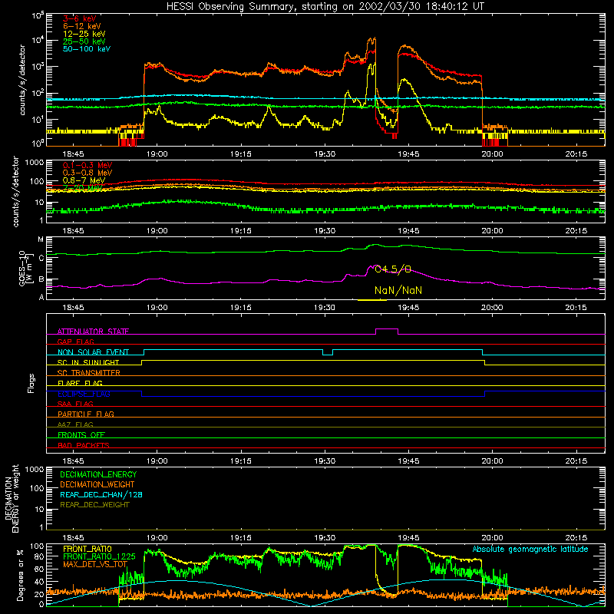Select the SC_TRANSMITTER flag label
The image size is (614, 614).
click(89, 373)
